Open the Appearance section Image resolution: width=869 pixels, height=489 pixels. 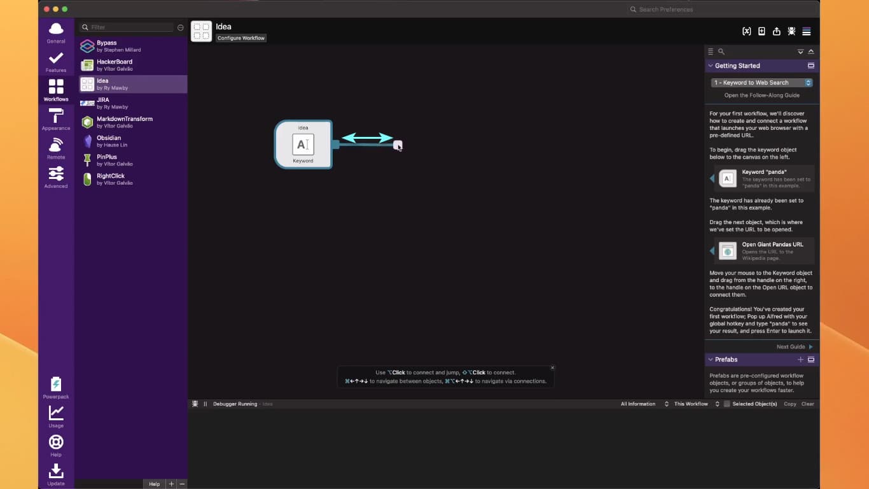56,120
